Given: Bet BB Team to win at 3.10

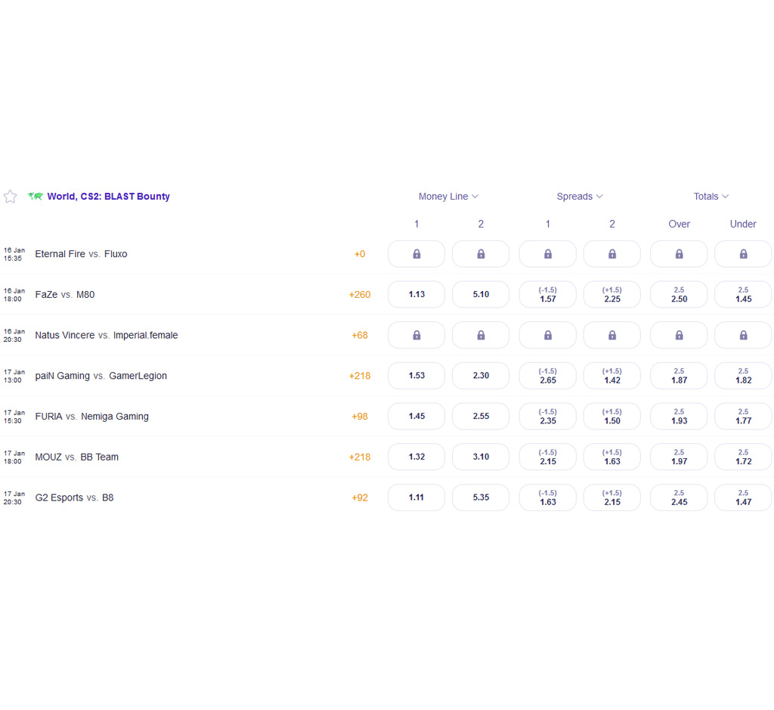Looking at the screenshot, I should (x=480, y=457).
